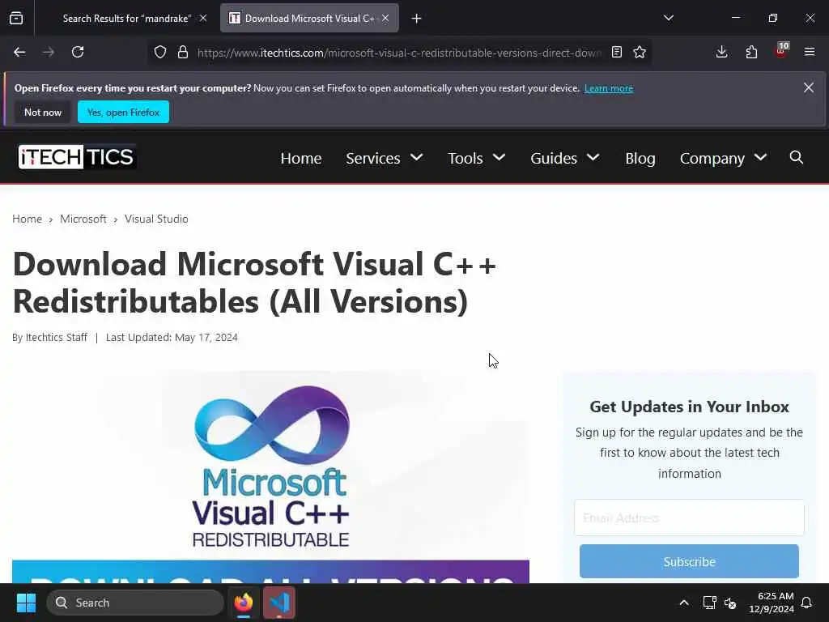The height and width of the screenshot is (622, 829).
Task: Open the Windows Start menu
Action: pos(26,603)
